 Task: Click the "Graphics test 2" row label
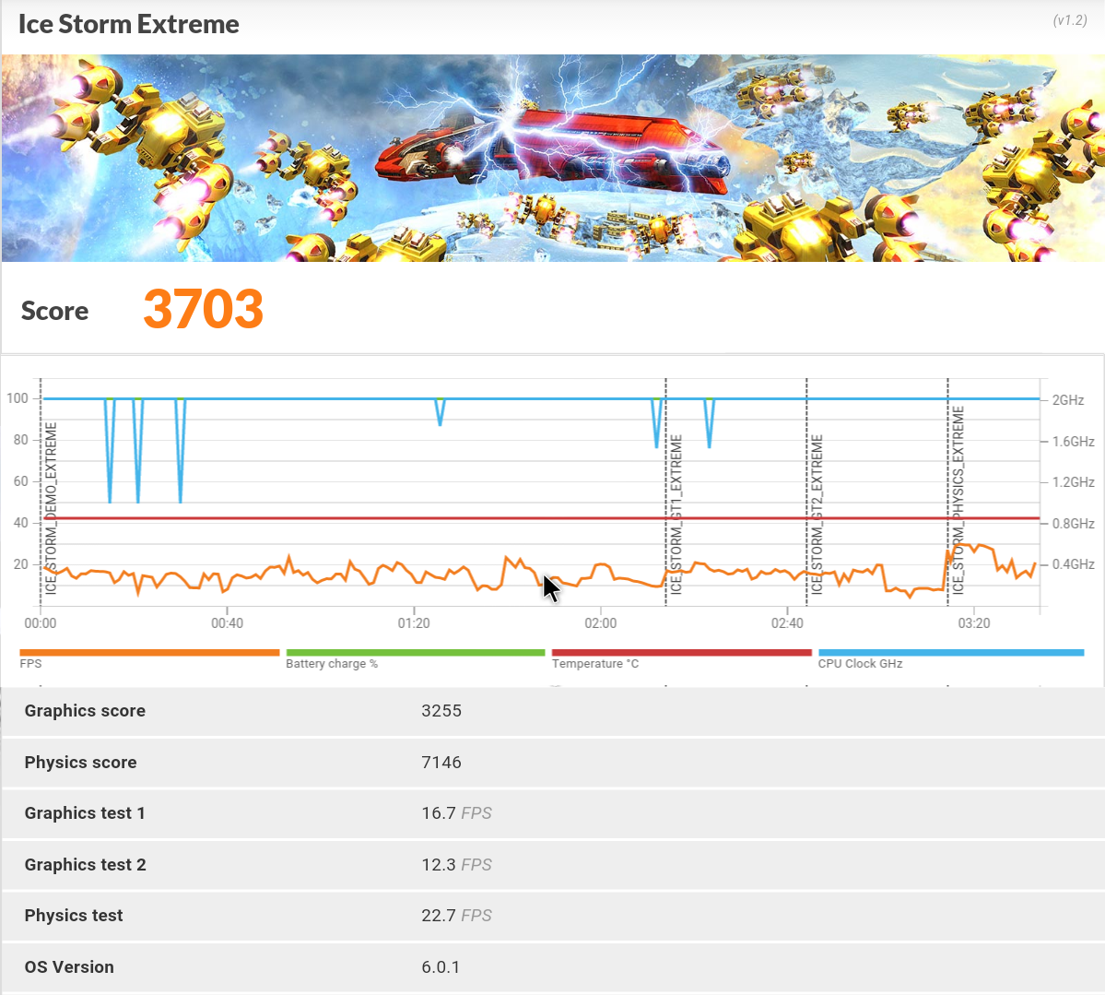(86, 865)
